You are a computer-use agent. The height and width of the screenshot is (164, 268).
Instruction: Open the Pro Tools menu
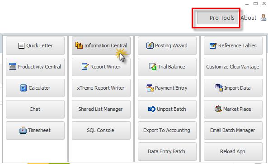coord(217,18)
